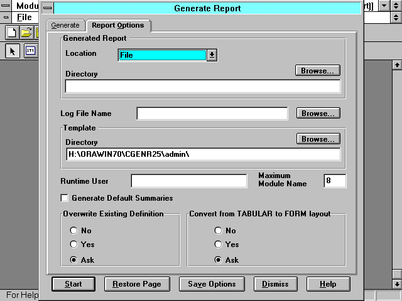
Task: Choose Yes for TABULAR to FORM conversion
Action: pyautogui.click(x=219, y=245)
